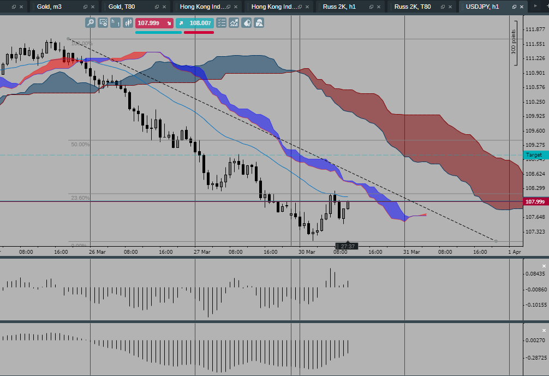Switch to Gold, T80 tab
This screenshot has height=376, width=549.
(x=122, y=7)
